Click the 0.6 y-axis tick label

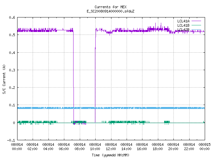pos(12,17)
